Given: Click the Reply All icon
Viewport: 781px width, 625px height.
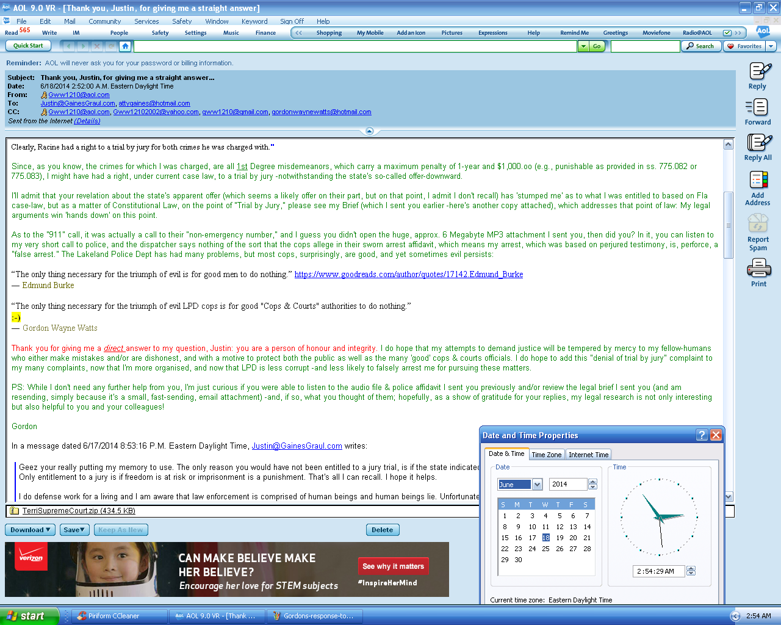Looking at the screenshot, I should click(x=758, y=148).
